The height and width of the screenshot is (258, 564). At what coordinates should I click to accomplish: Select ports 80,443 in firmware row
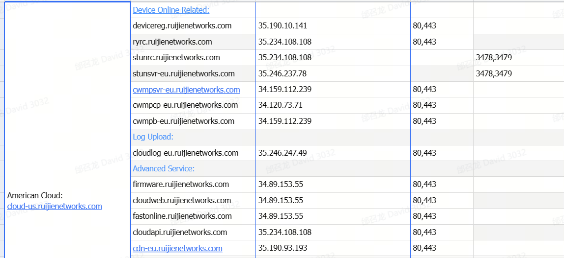click(425, 184)
